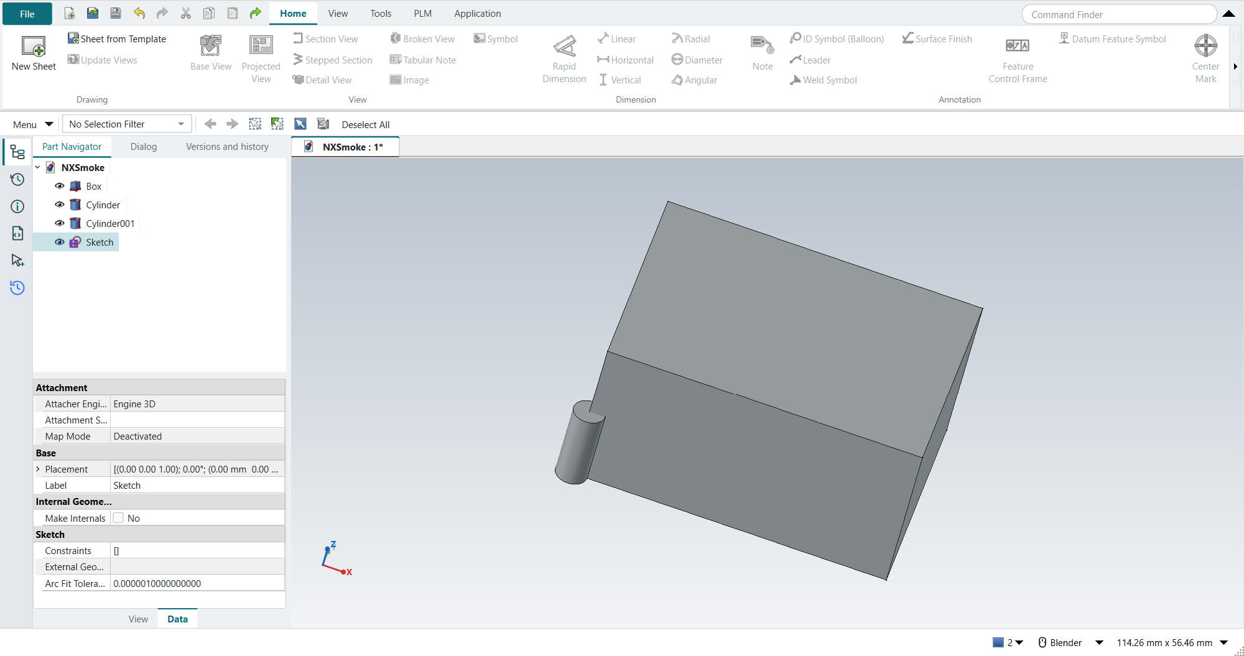Image resolution: width=1244 pixels, height=656 pixels.
Task: Save the document with the floppy disk icon
Action: click(x=116, y=13)
